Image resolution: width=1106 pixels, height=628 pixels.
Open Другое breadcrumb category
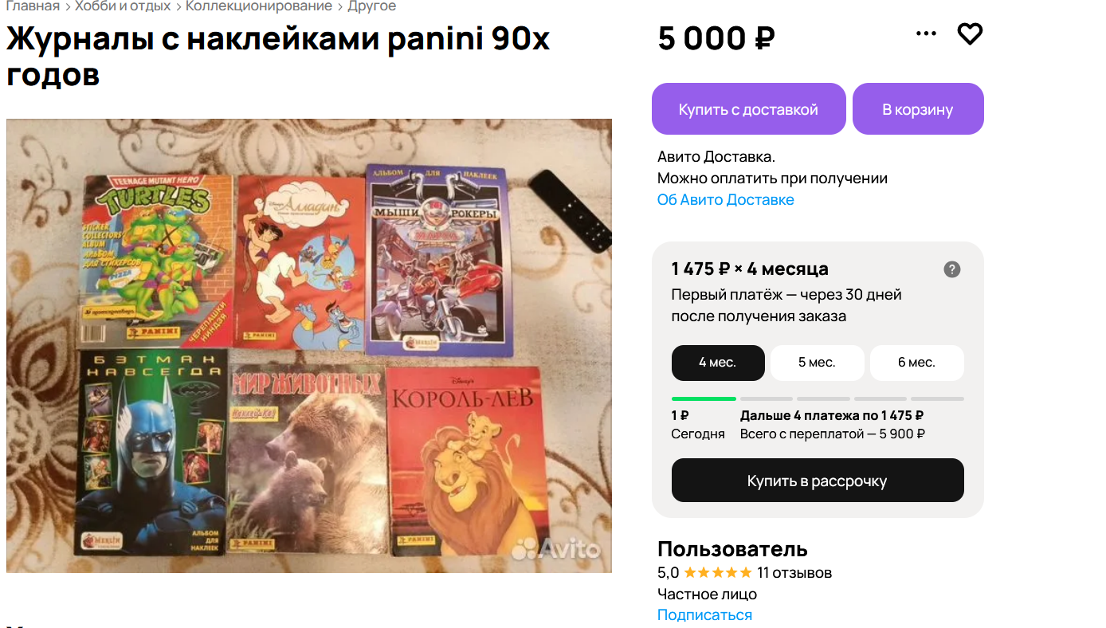[x=371, y=6]
